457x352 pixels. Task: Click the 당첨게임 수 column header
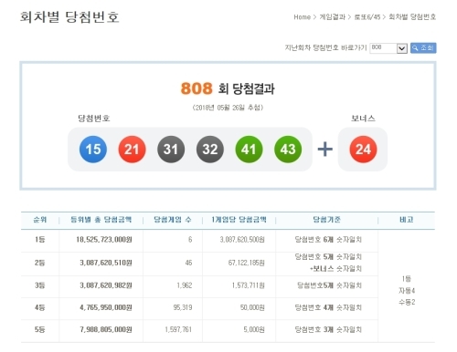pyautogui.click(x=173, y=220)
